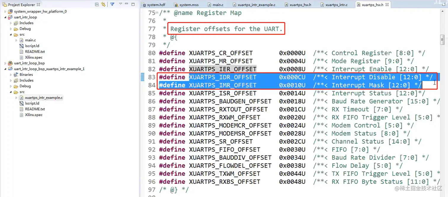Collapse the comment fold at line 75

coord(157,13)
